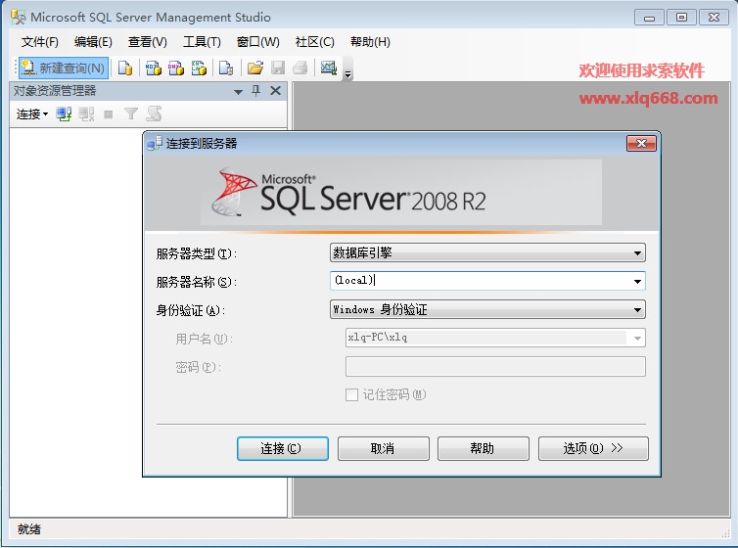The height and width of the screenshot is (548, 738).
Task: Close the 对象资源管理器 panel
Action: coord(276,90)
